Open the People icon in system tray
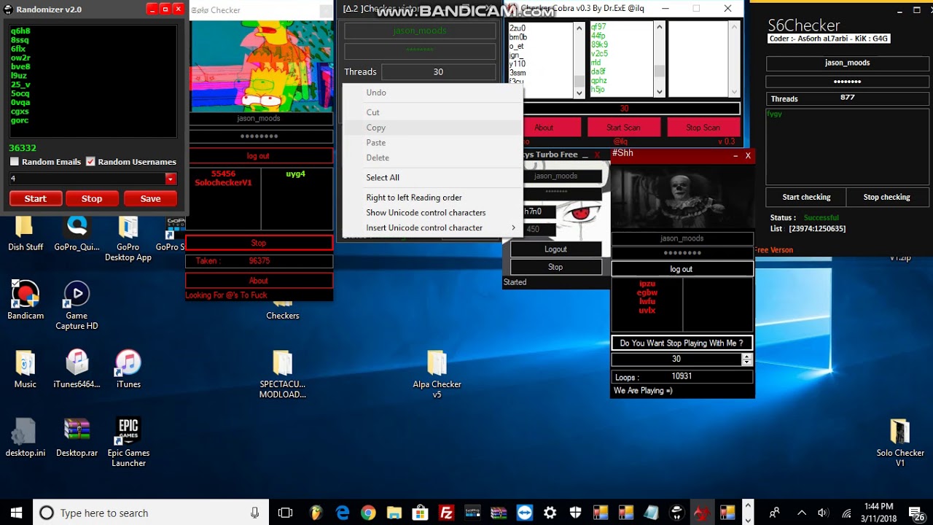The image size is (933, 525). coord(774,513)
